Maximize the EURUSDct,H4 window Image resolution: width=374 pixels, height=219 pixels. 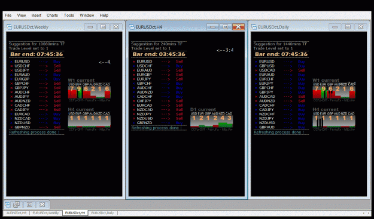(x=225, y=27)
